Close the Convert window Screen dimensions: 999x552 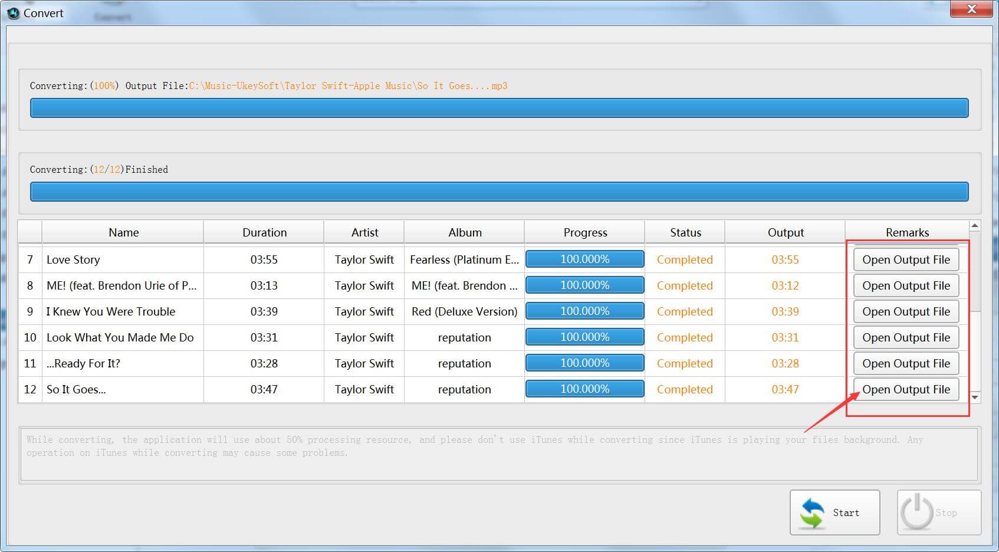click(972, 9)
